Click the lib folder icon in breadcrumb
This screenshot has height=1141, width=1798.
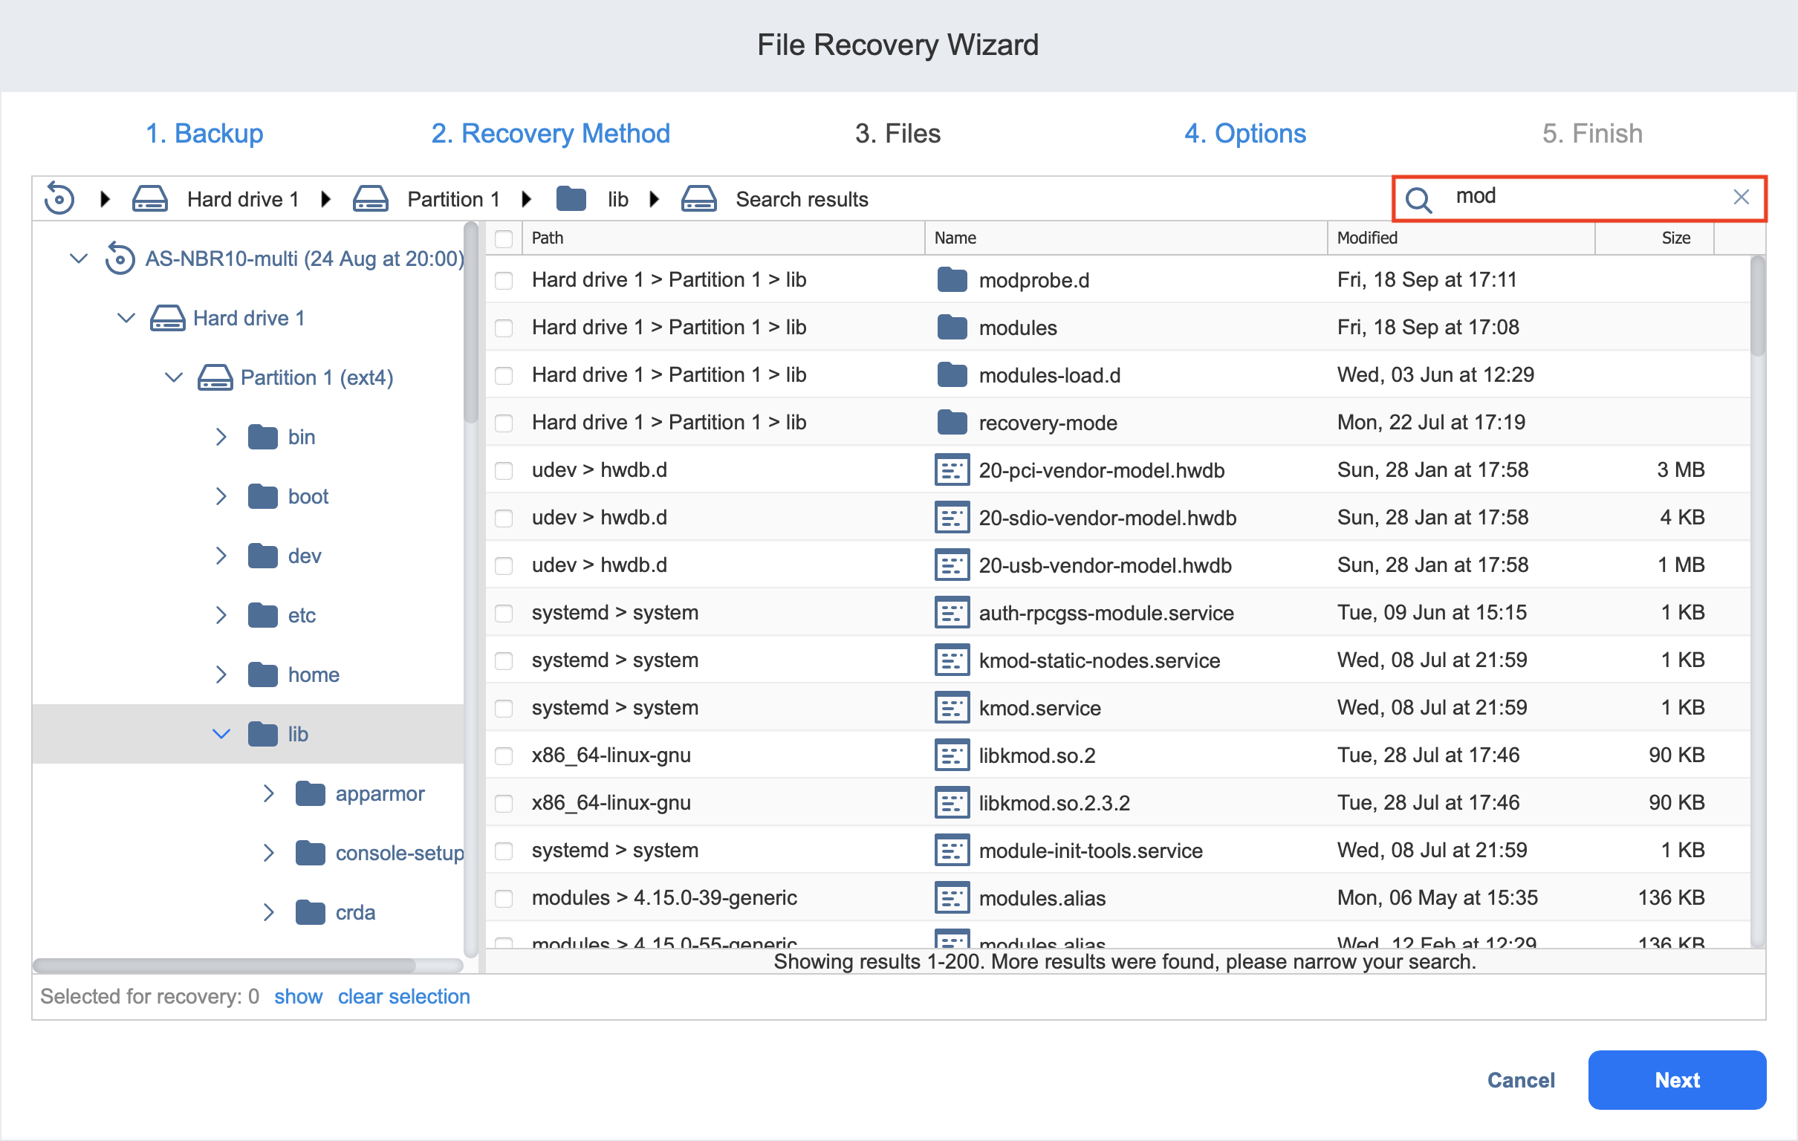[571, 199]
